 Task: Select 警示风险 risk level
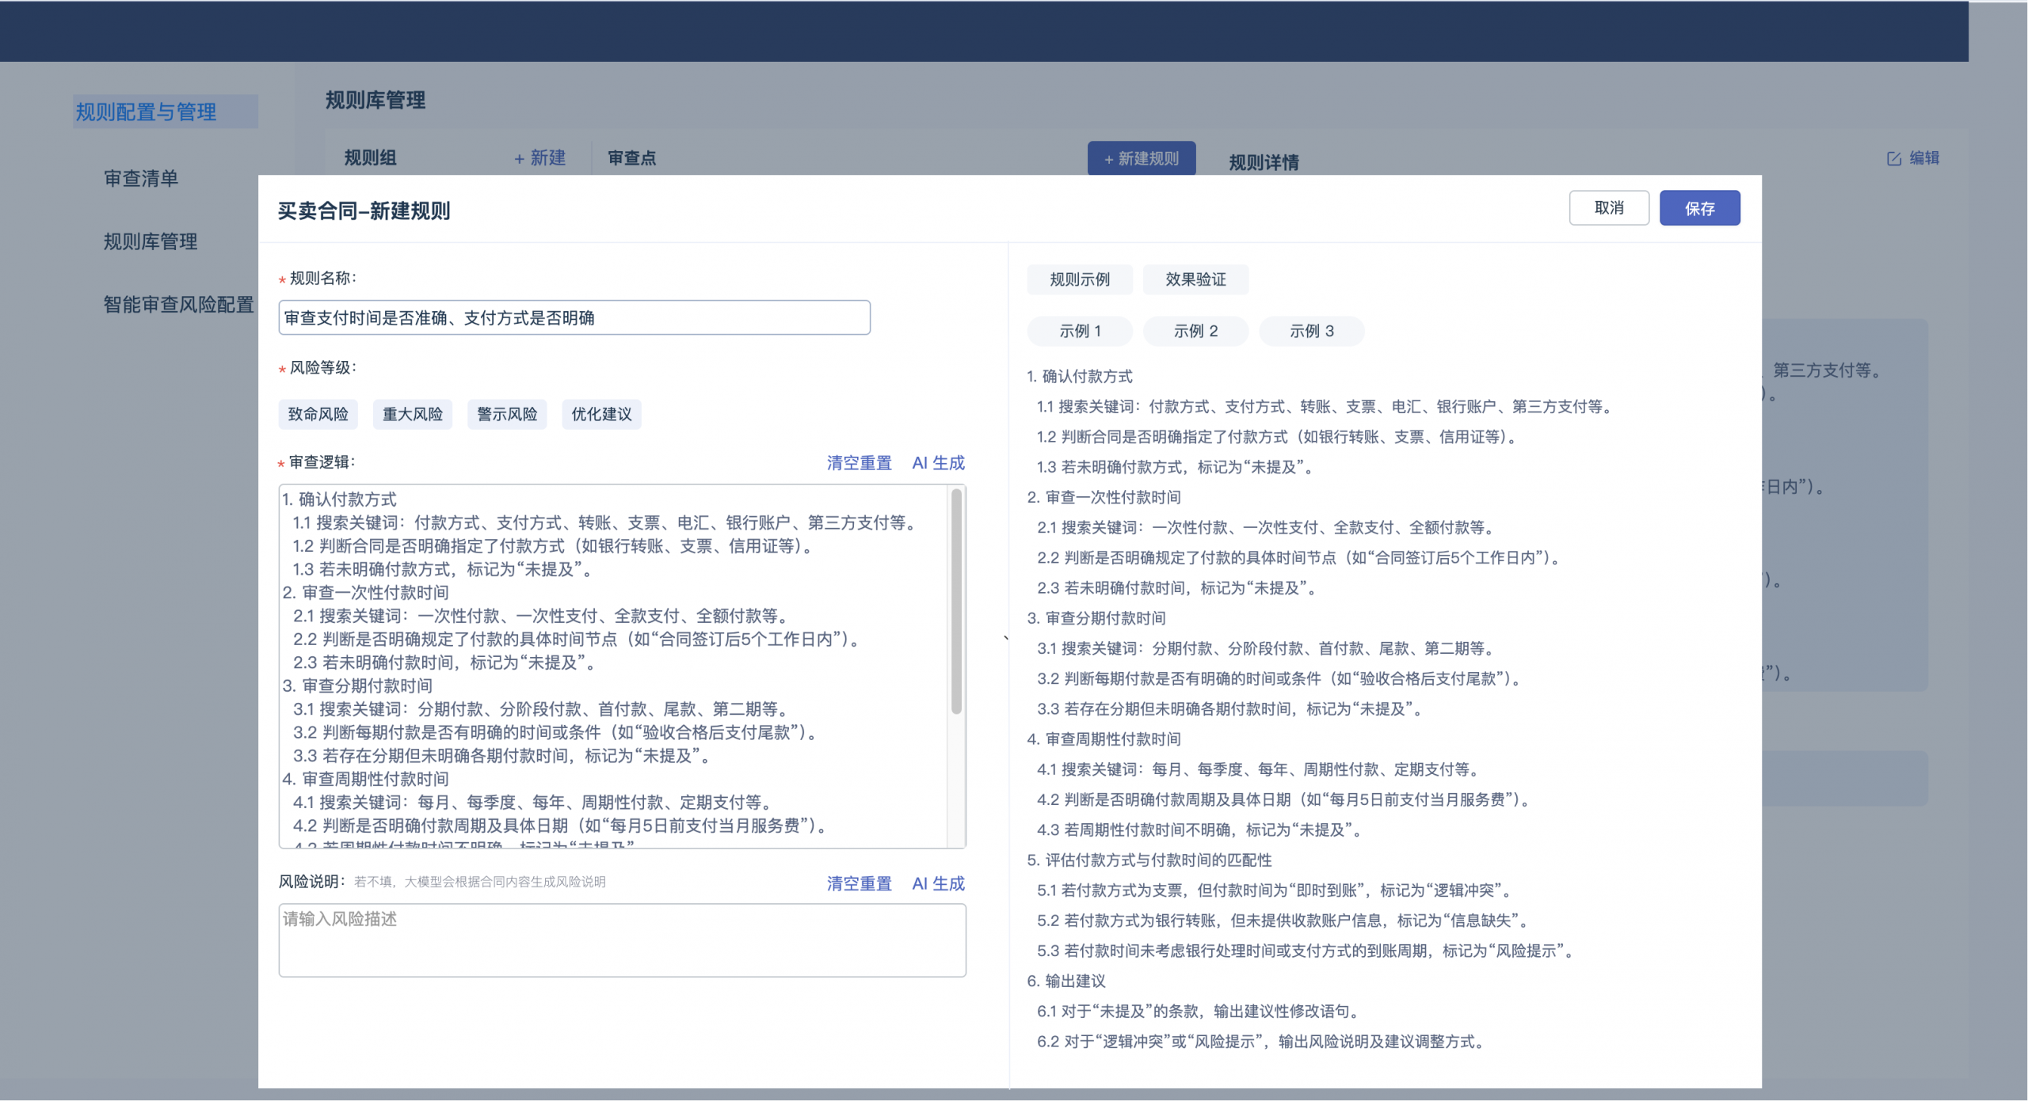tap(507, 414)
